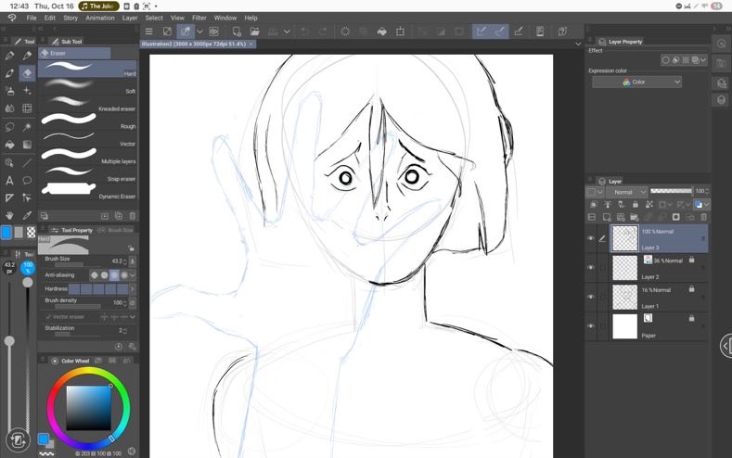732x458 pixels.
Task: Click the Delete layer trash icon
Action: pos(703,217)
